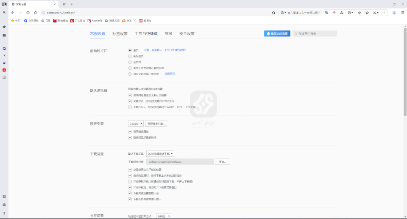Open default download tool dropdown
Image resolution: width=407 pixels, height=219 pixels.
pos(160,154)
